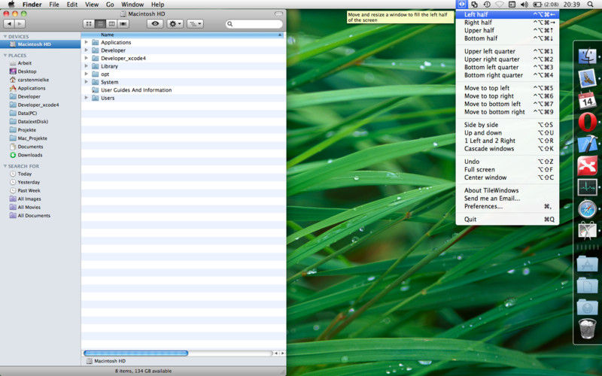Image resolution: width=602 pixels, height=376 pixels.
Task: Expand the Applications folder disclosure triangle
Action: pos(87,43)
